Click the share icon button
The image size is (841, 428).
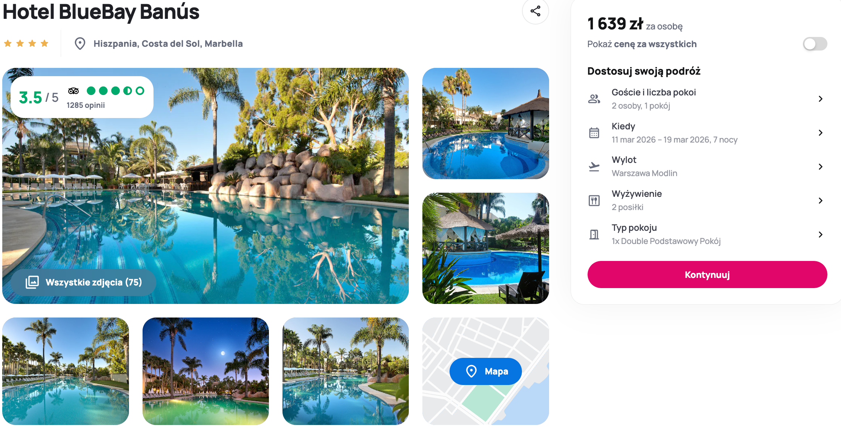(x=535, y=11)
